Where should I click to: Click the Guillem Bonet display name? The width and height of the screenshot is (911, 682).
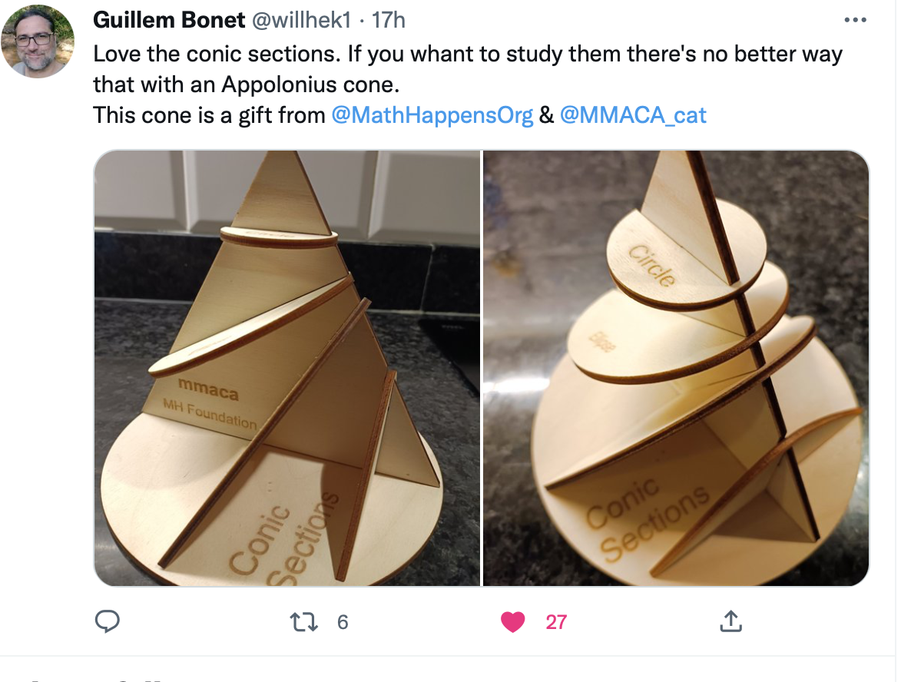point(169,20)
